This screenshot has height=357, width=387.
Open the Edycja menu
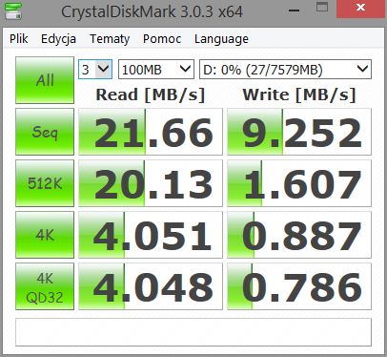(x=58, y=39)
